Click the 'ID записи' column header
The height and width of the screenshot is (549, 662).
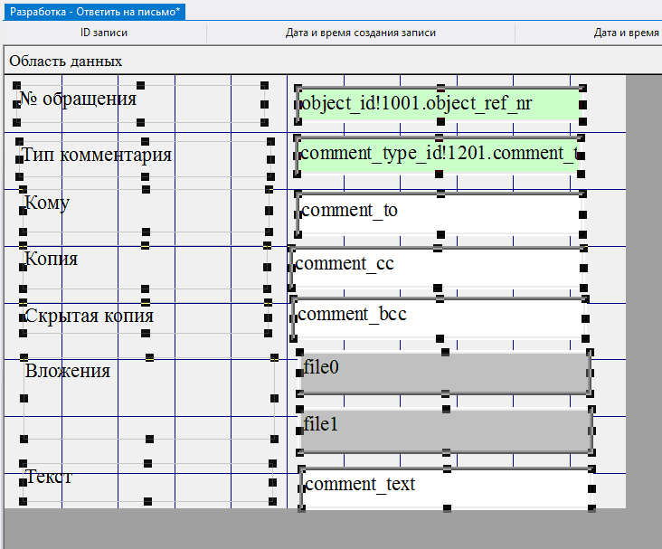pyautogui.click(x=104, y=33)
